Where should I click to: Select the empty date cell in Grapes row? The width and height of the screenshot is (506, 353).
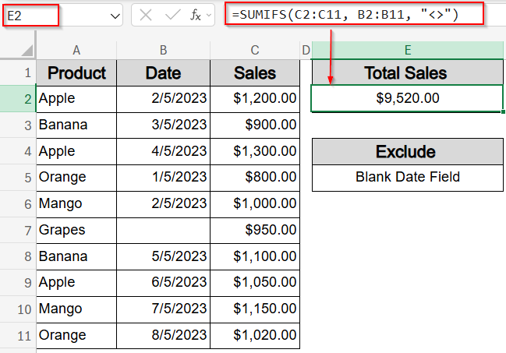(163, 231)
